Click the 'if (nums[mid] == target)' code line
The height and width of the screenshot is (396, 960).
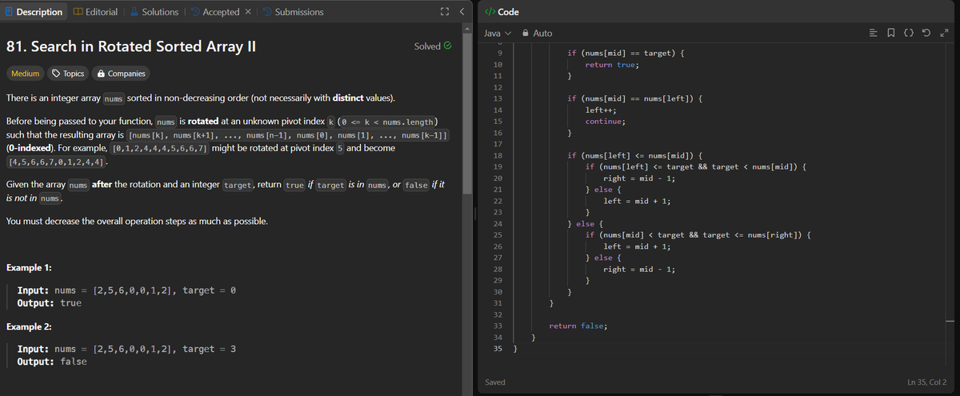[x=624, y=52]
